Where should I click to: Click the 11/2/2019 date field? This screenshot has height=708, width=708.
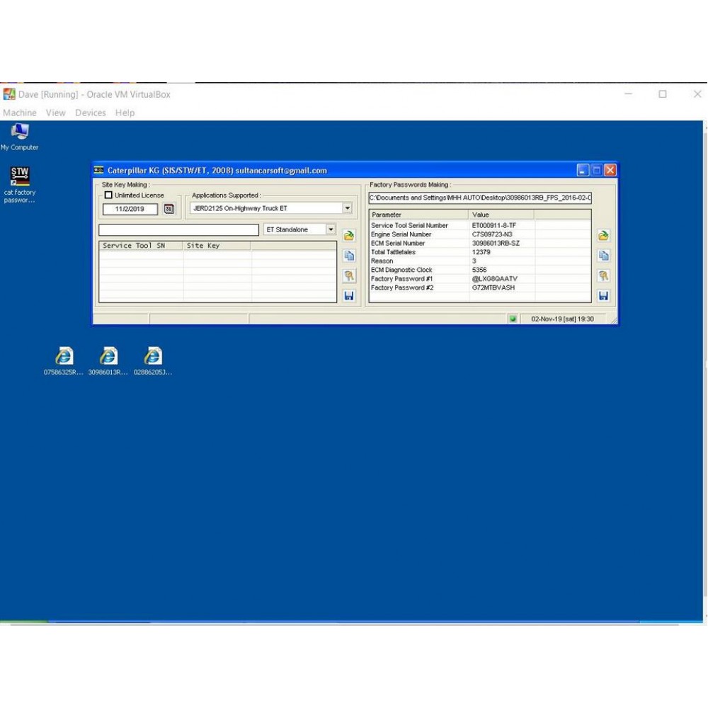[x=130, y=210]
